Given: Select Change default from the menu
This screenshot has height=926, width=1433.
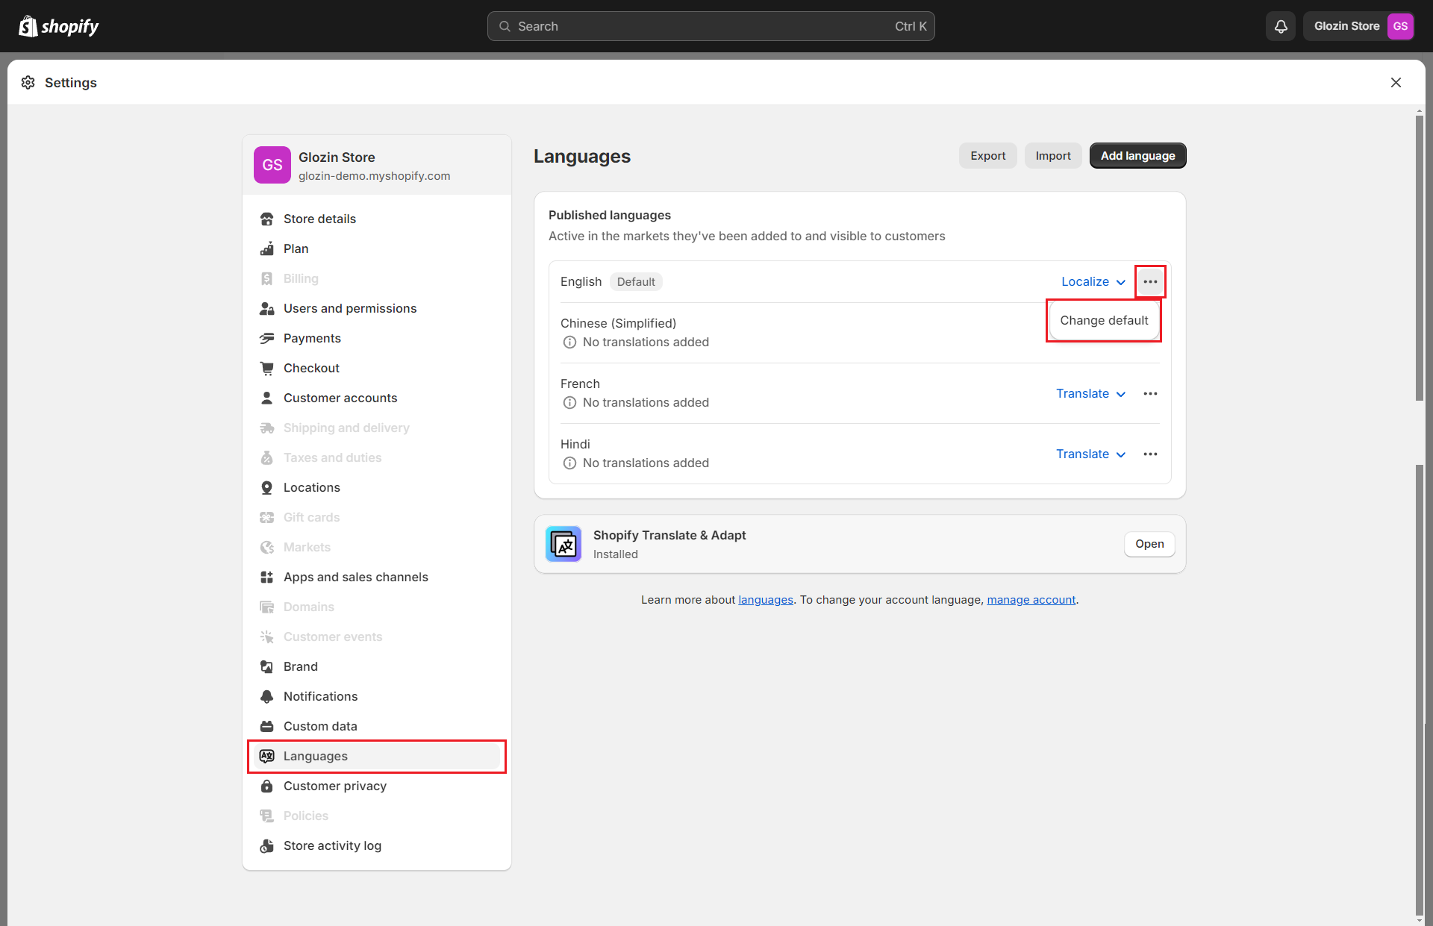Looking at the screenshot, I should coord(1104,320).
